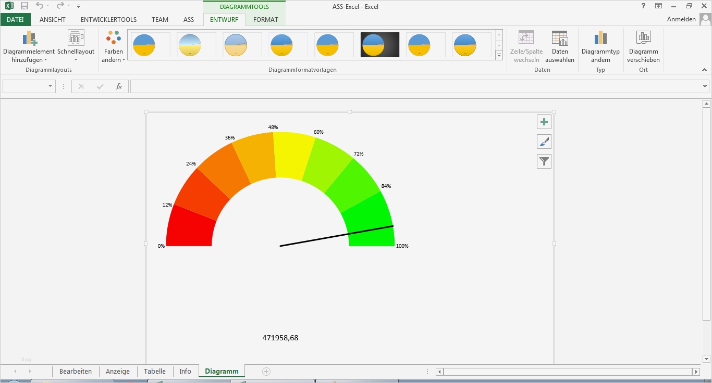The image size is (712, 383).
Task: Expand the chart styles gallery
Action: pyautogui.click(x=499, y=55)
